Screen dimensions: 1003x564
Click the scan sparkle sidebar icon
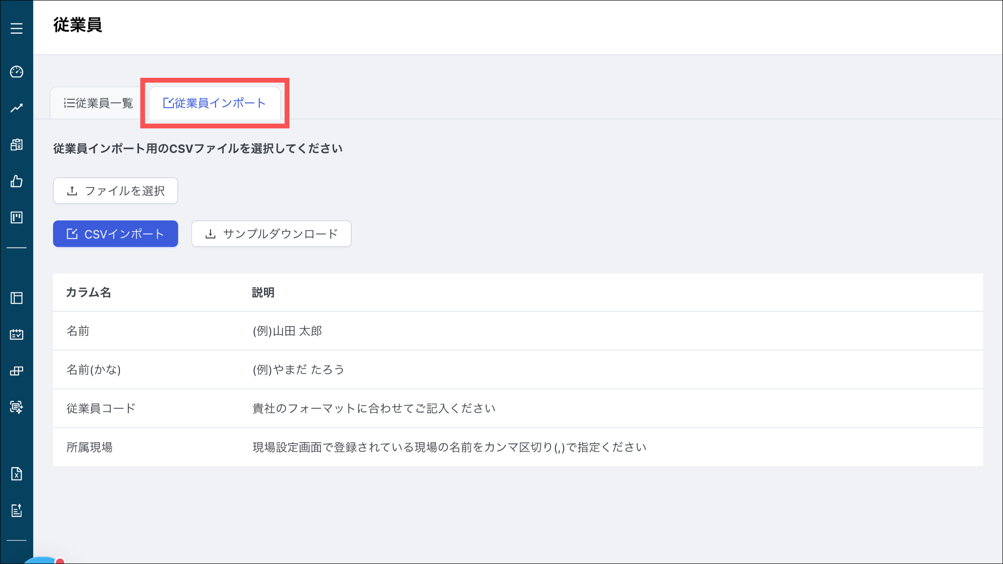click(17, 407)
